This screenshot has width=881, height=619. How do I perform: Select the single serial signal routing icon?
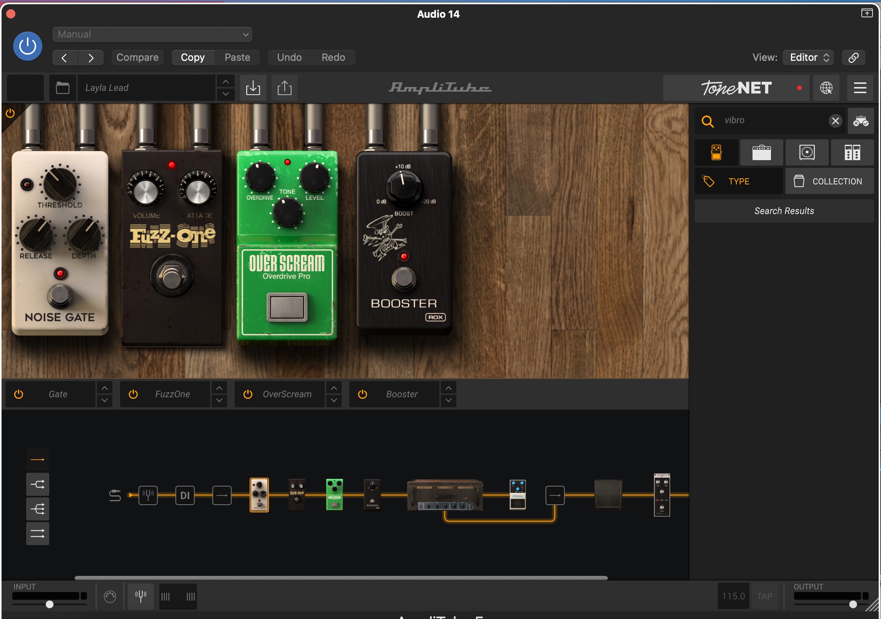38,460
